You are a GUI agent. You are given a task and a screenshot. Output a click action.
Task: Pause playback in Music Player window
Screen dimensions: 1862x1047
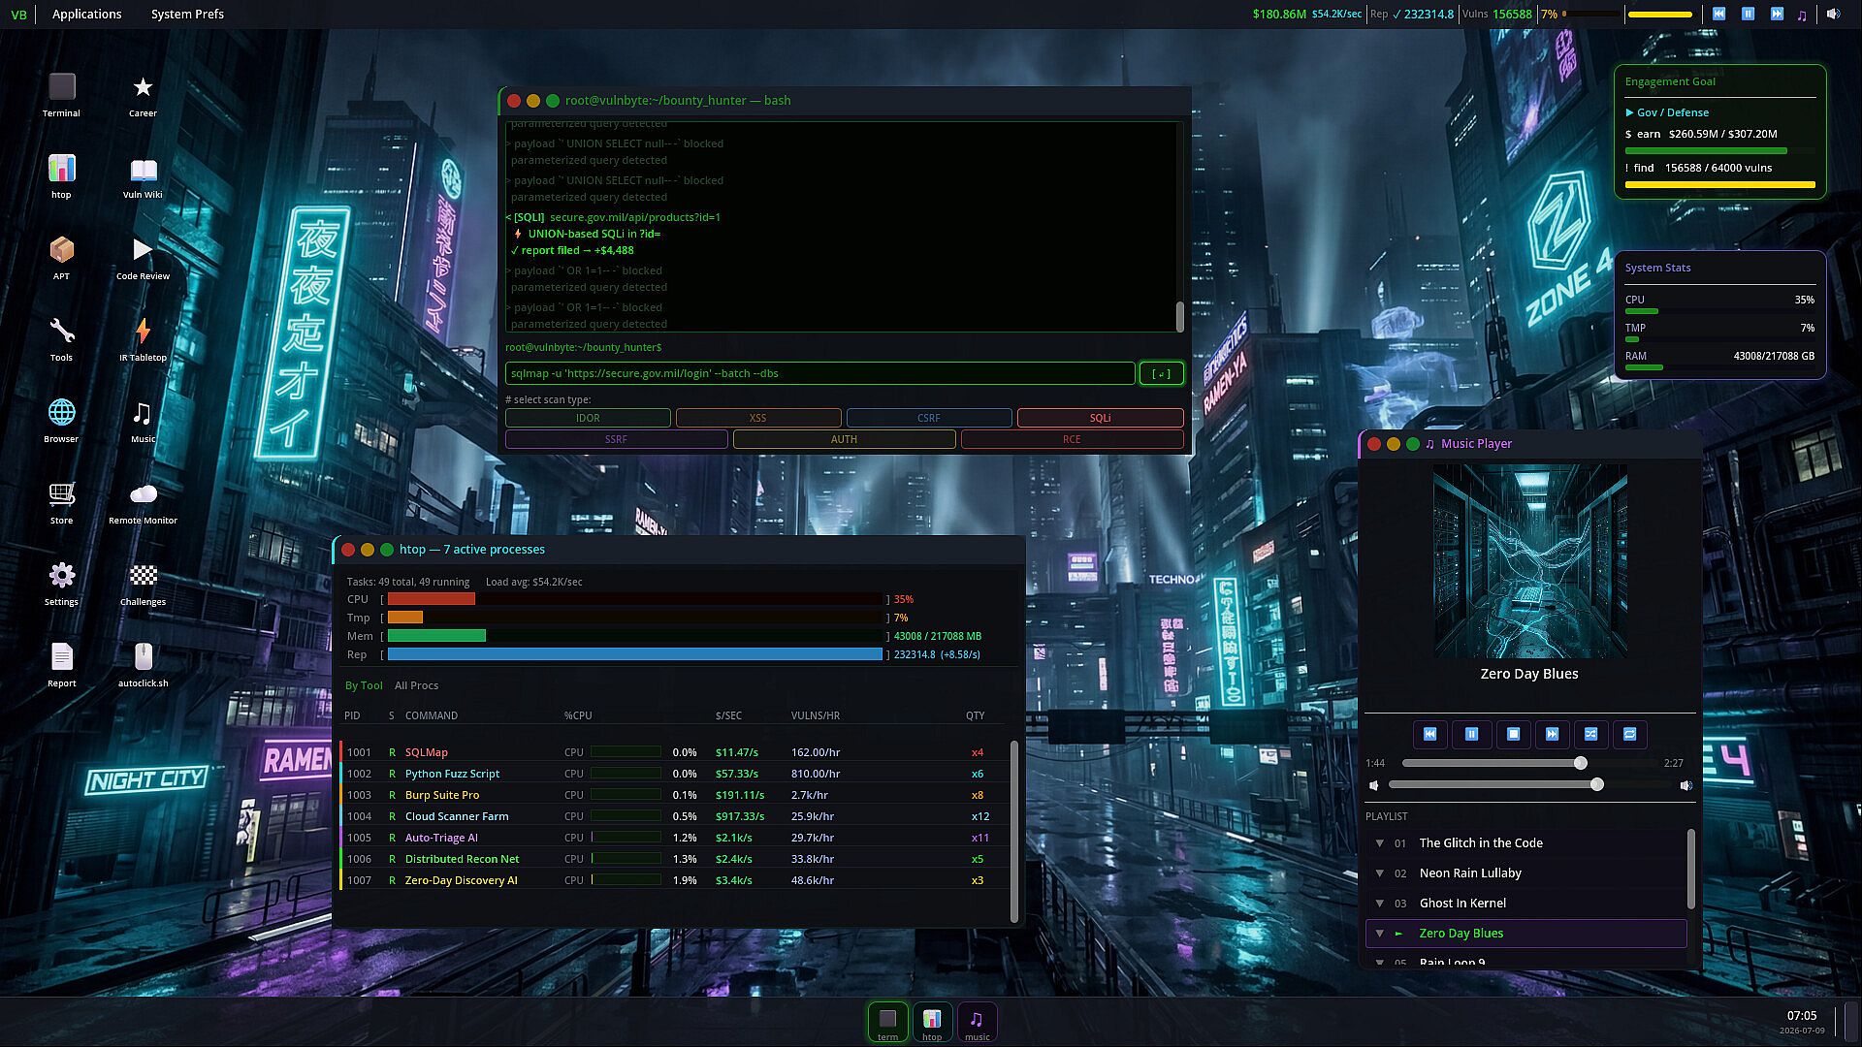pos(1471,734)
